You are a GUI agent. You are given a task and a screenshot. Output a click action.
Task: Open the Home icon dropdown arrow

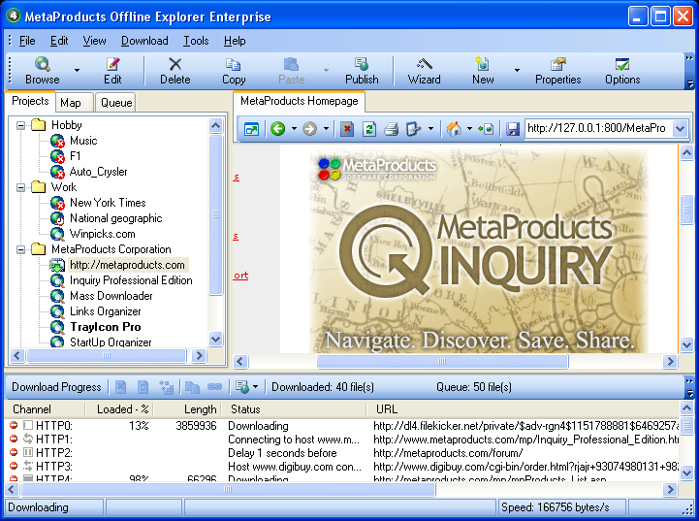469,129
